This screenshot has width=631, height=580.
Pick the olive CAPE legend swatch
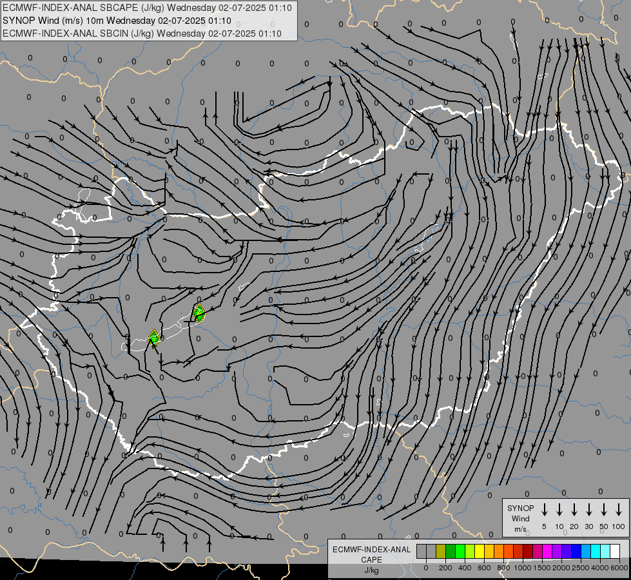click(441, 551)
